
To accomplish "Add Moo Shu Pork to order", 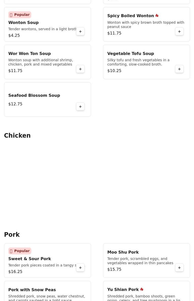I will [179, 268].
